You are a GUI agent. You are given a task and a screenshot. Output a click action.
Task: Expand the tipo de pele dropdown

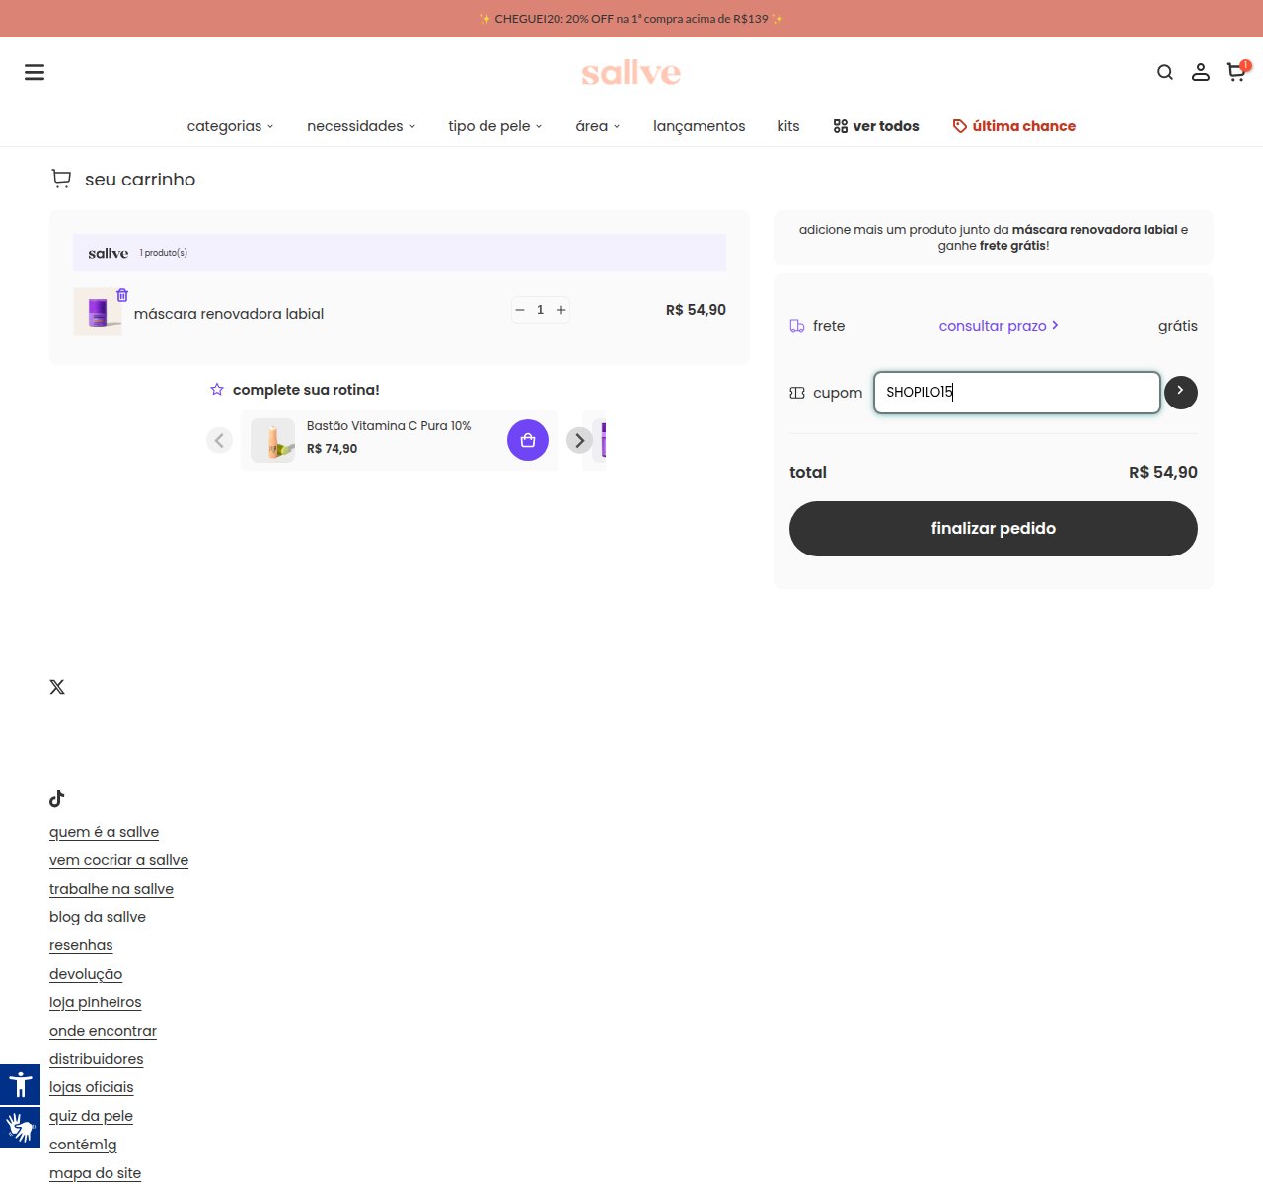tap(495, 126)
